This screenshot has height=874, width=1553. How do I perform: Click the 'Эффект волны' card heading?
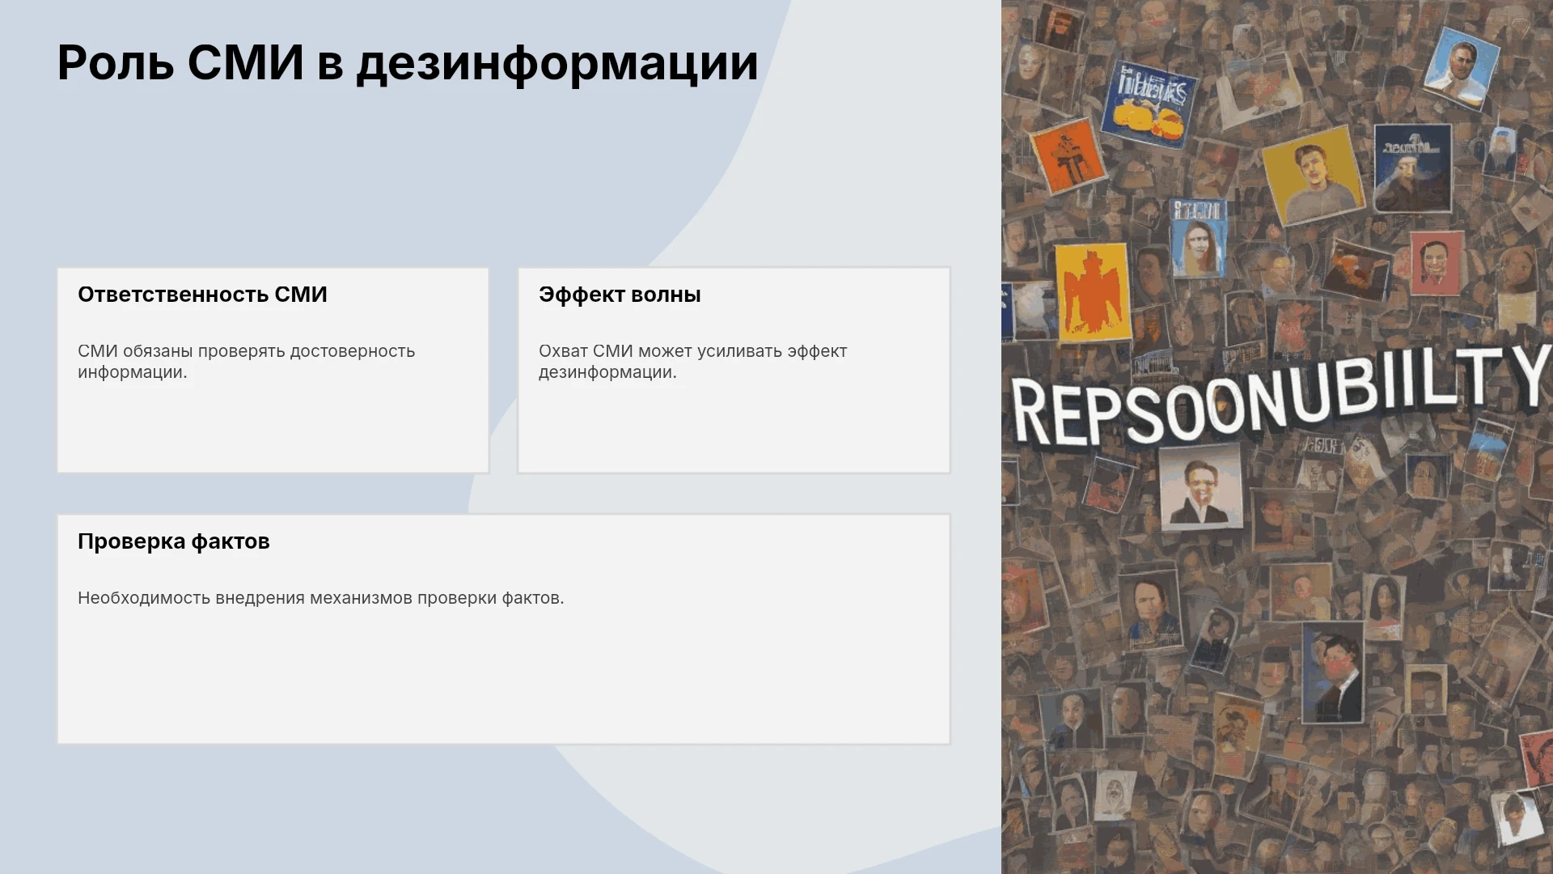point(620,295)
